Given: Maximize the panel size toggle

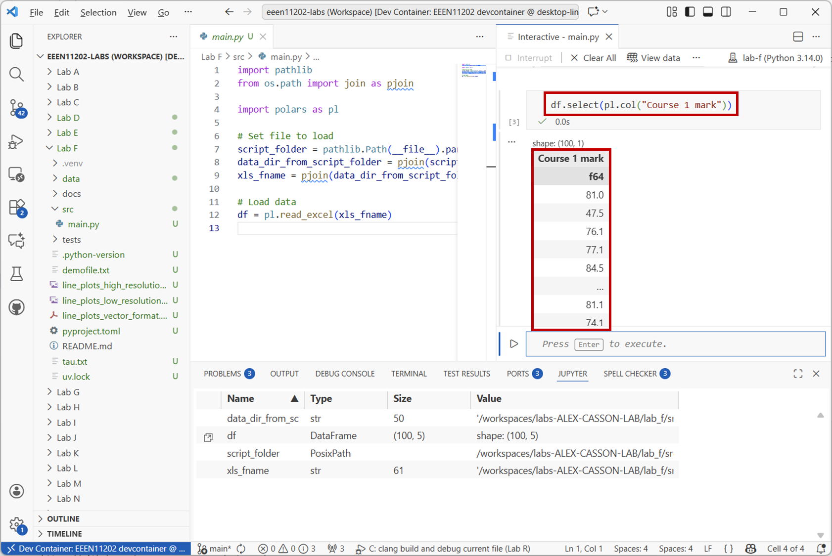Looking at the screenshot, I should (798, 374).
